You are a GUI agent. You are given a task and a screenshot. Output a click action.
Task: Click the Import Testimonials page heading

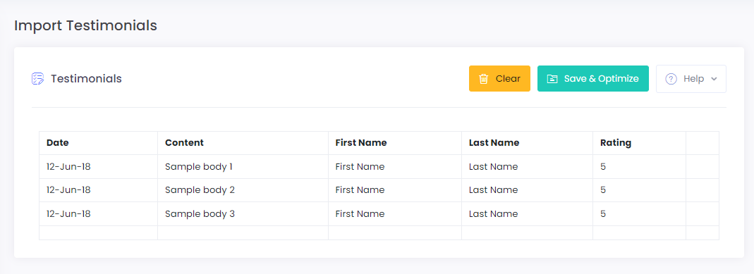pyautogui.click(x=85, y=25)
